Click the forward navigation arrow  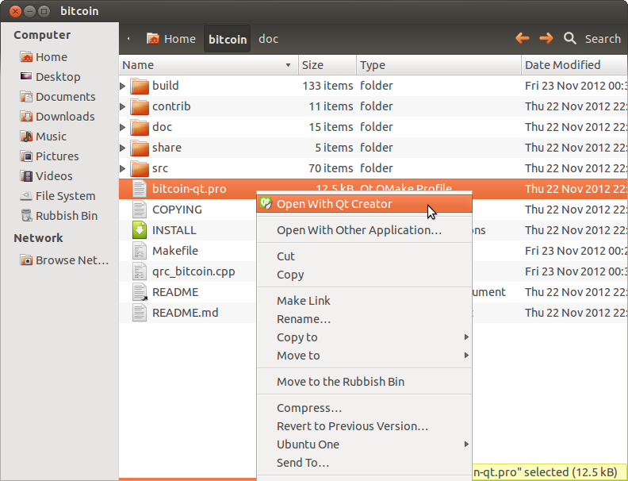(546, 38)
